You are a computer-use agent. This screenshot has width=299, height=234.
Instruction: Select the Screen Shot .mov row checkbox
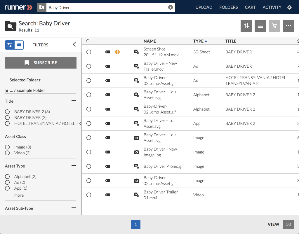coord(89,52)
